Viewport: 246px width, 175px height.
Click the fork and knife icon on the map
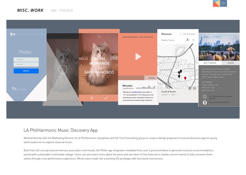pyautogui.click(x=190, y=88)
